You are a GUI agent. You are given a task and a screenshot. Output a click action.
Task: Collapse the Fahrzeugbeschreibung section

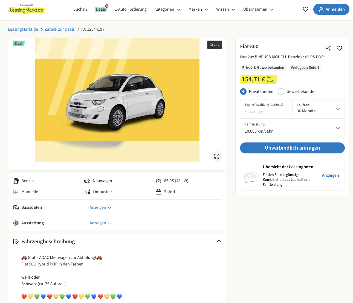coord(219,241)
